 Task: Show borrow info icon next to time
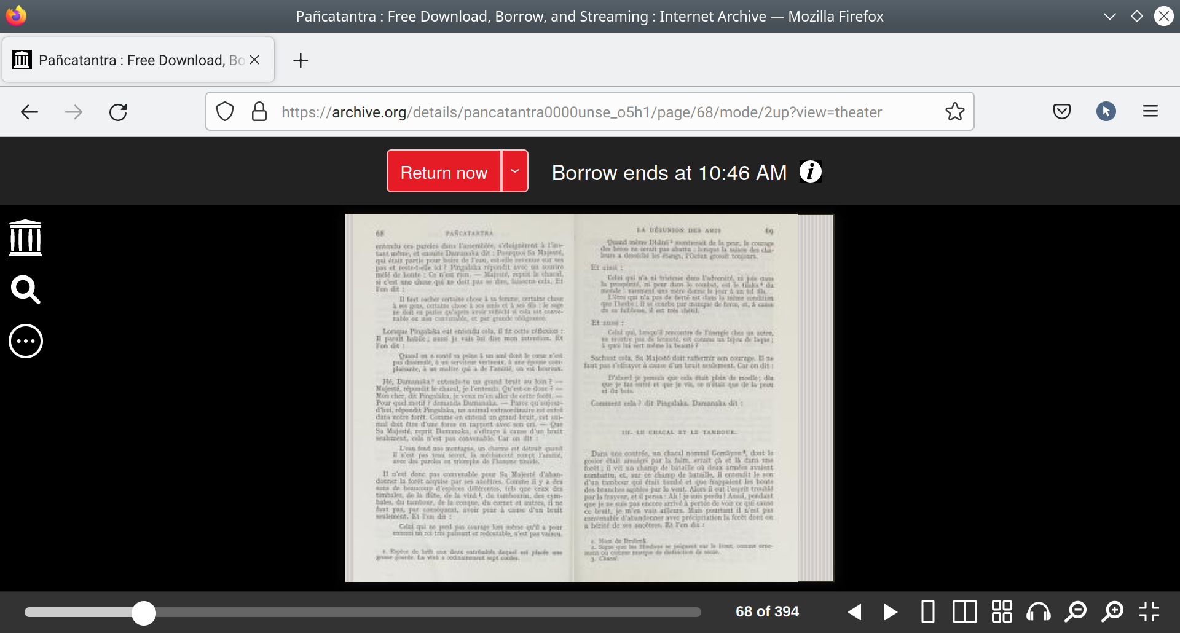(x=810, y=172)
